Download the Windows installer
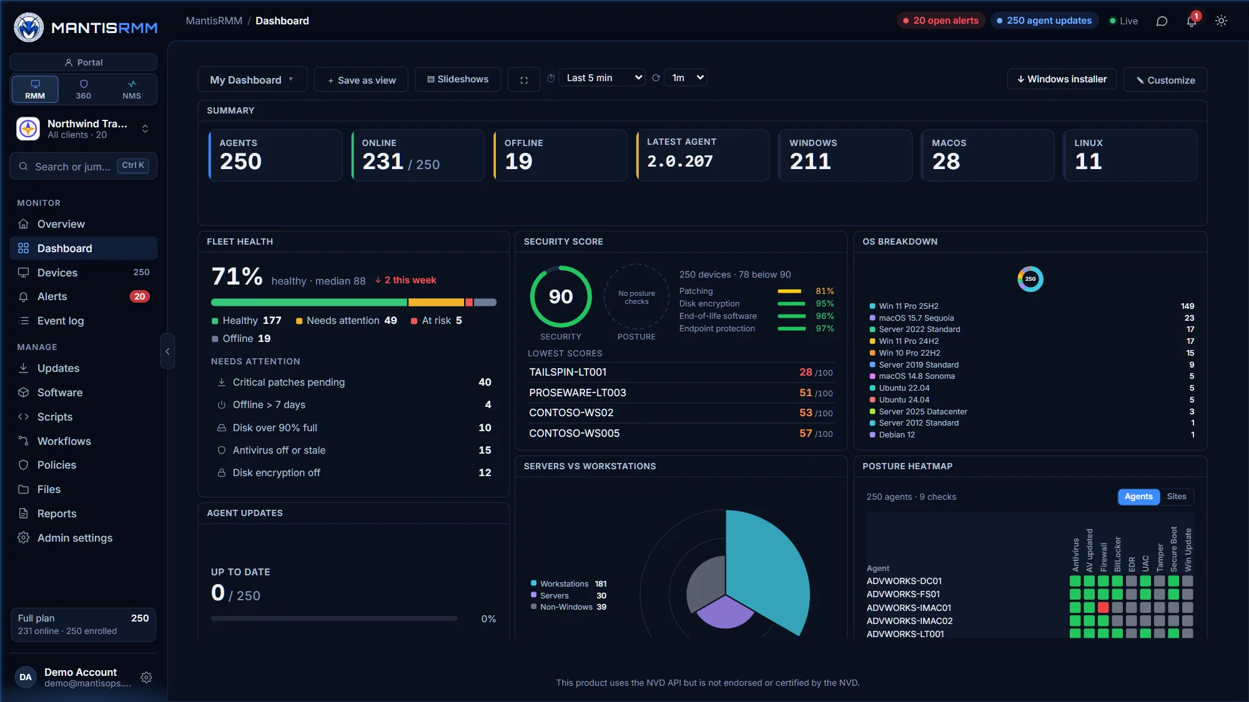 coord(1062,79)
